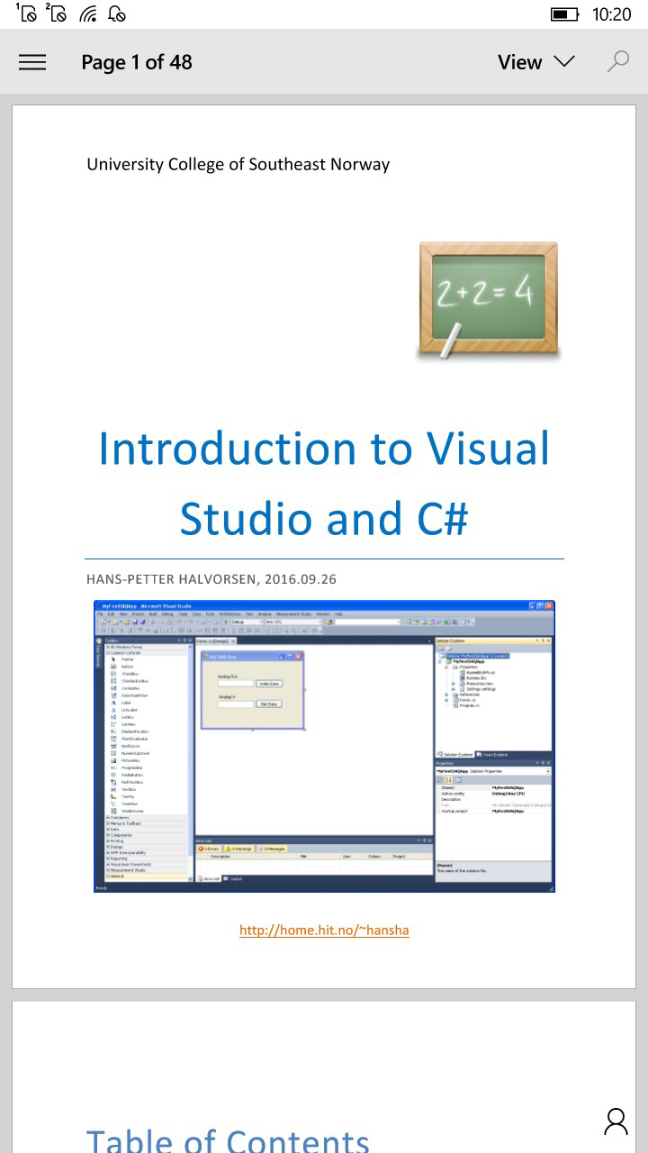Tap the Wi-Fi status icon

pos(88,14)
